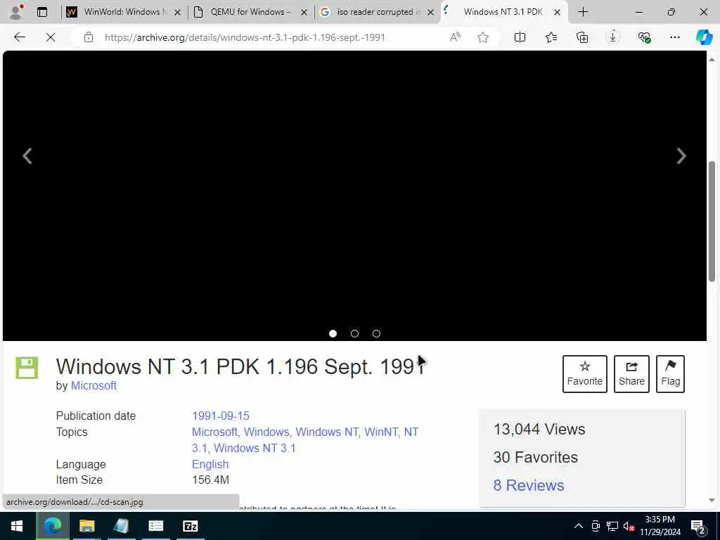Open the taskbar clock and date
The image size is (720, 540).
point(660,526)
